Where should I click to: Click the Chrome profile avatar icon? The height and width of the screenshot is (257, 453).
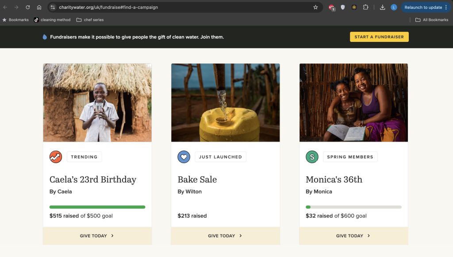click(394, 7)
